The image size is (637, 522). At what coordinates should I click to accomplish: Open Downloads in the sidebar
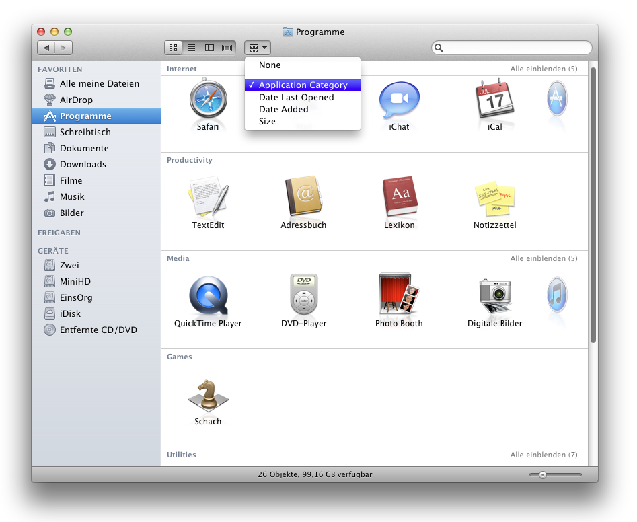pyautogui.click(x=83, y=164)
